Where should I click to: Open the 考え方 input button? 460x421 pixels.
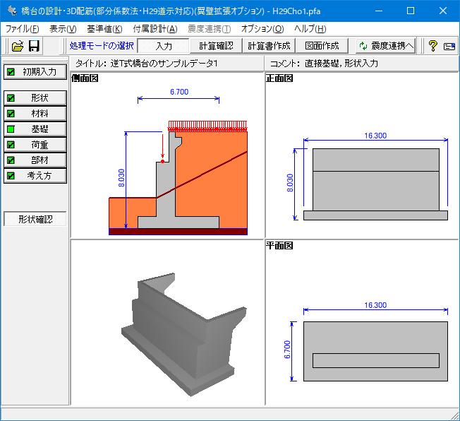click(x=35, y=176)
